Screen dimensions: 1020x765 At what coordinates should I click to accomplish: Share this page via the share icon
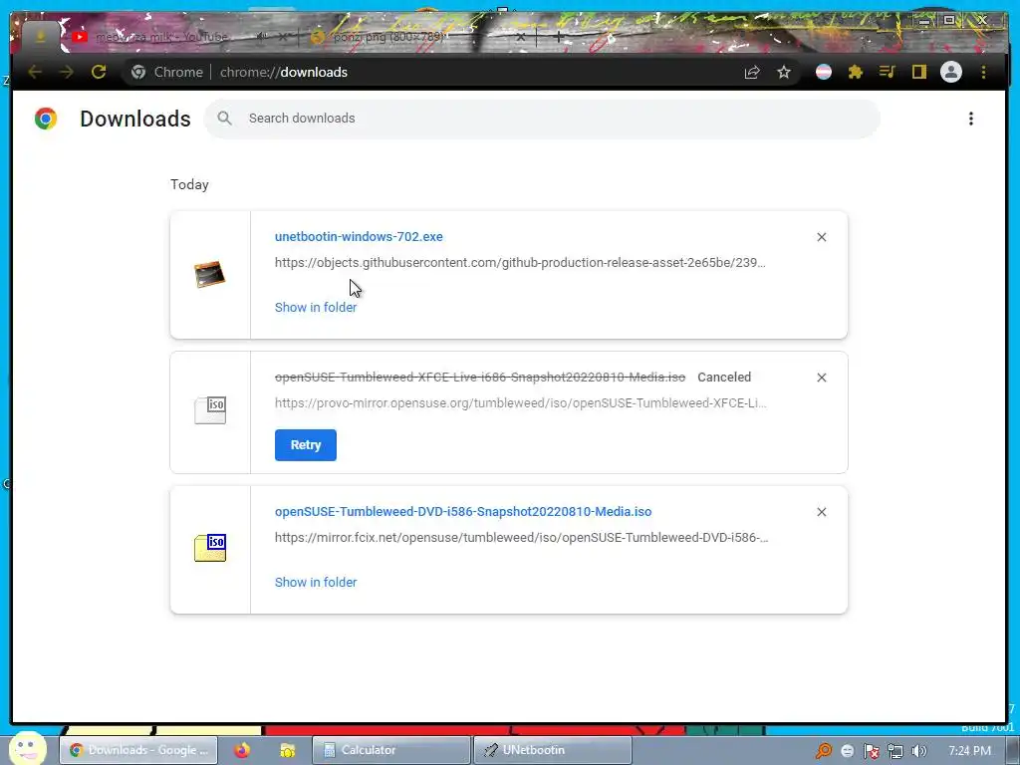(x=752, y=72)
